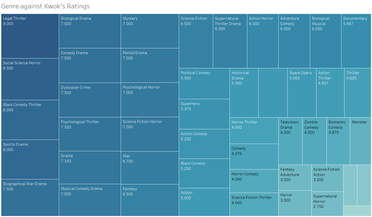Select the Political Comedy tile
The width and height of the screenshot is (372, 217).
[204, 83]
